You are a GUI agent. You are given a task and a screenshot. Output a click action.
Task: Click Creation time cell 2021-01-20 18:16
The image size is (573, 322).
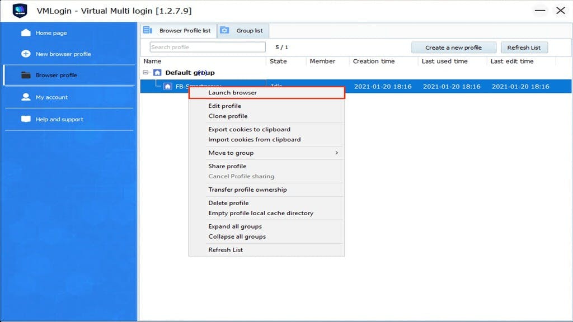point(383,87)
